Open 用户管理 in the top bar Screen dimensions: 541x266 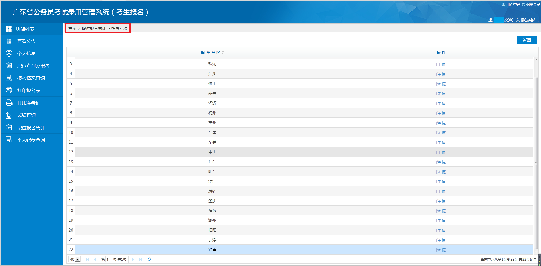click(x=511, y=5)
